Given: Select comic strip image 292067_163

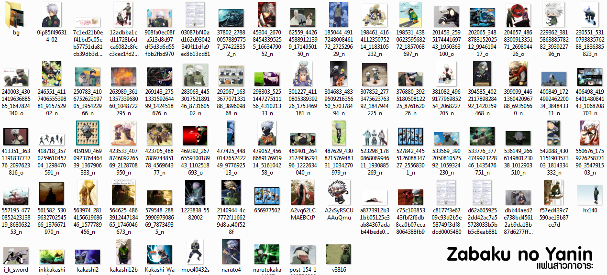Looking at the screenshot, I should pos(231,76).
